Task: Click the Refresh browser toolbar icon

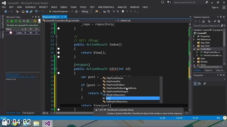Action: click(76, 12)
